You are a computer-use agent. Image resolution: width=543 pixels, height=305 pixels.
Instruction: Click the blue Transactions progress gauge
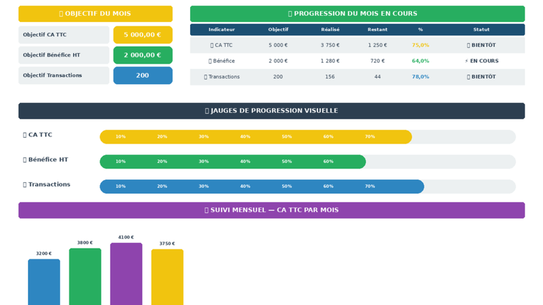261,186
